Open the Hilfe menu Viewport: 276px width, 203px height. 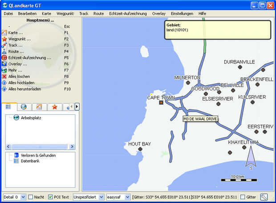pyautogui.click(x=202, y=13)
